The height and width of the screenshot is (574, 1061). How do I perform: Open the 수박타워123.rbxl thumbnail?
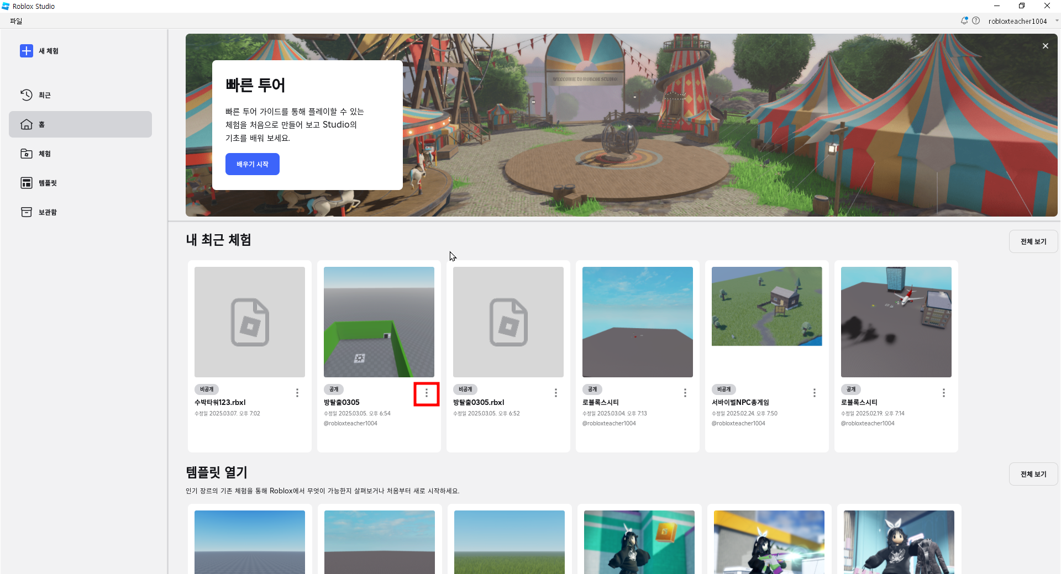[250, 322]
